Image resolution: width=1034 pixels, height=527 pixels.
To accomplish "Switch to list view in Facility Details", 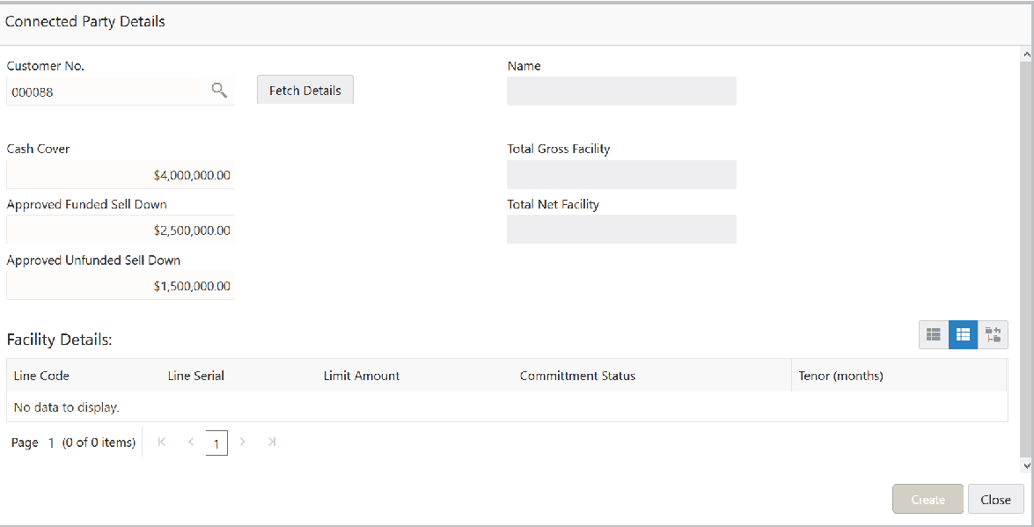I will [x=933, y=335].
